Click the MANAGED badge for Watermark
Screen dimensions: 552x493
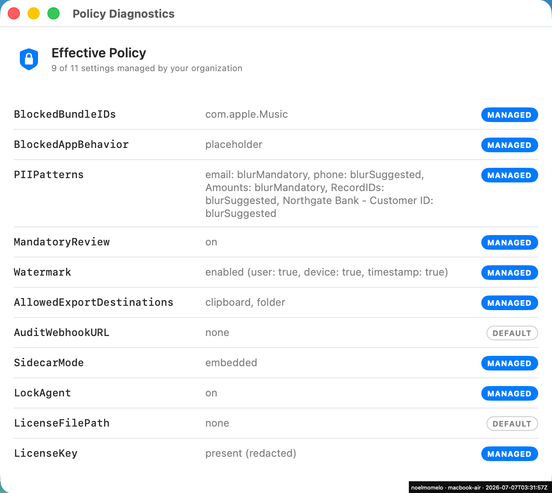point(509,273)
